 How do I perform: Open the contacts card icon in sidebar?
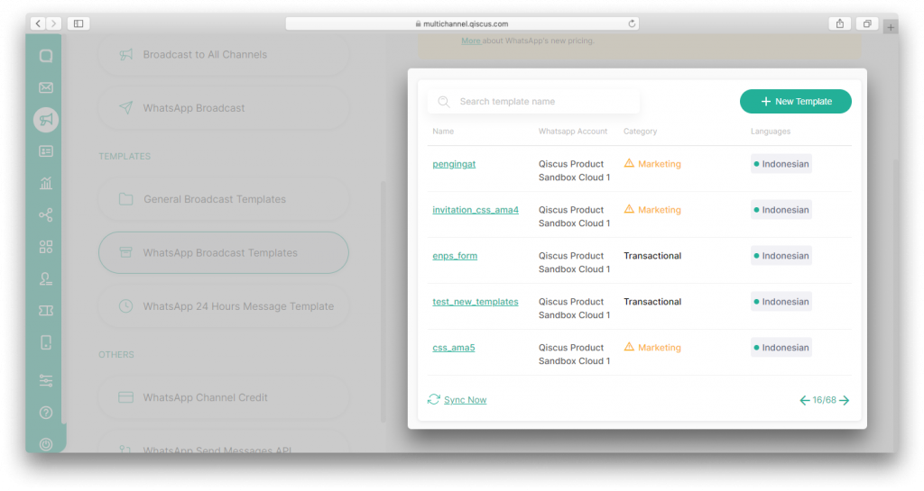pos(46,151)
